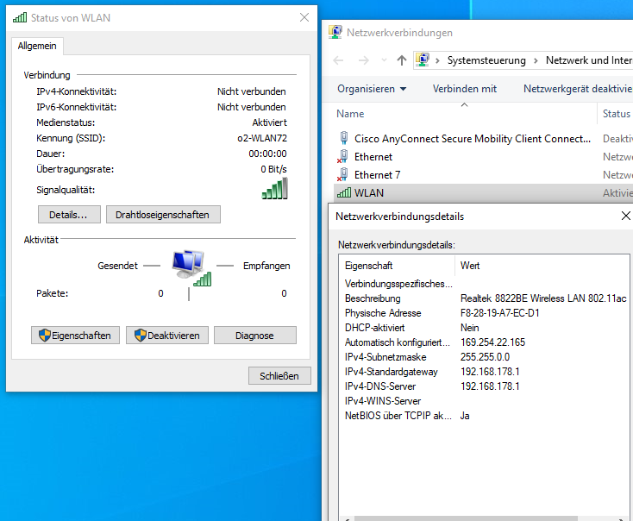Sort by the Status column header
This screenshot has width=633, height=521.
616,114
